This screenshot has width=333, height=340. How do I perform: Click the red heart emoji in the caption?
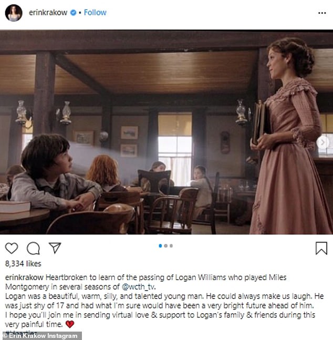(70, 324)
